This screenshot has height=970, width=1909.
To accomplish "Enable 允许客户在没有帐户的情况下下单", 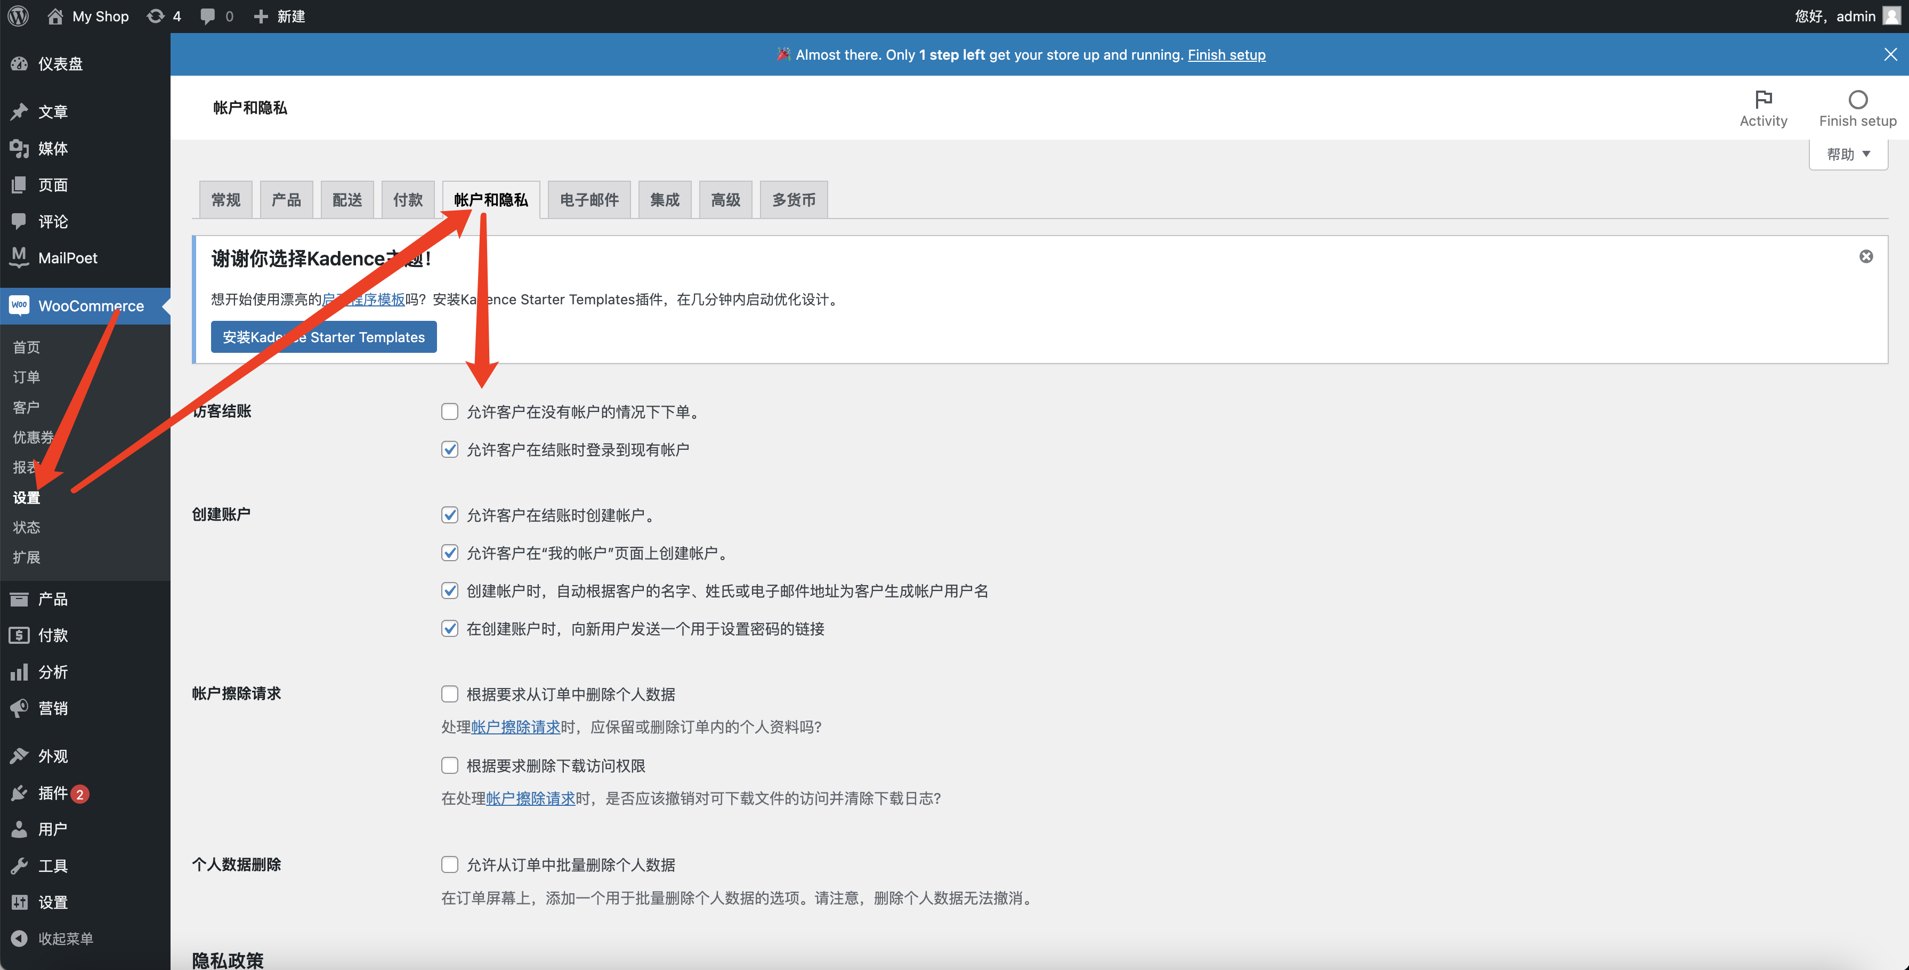I will point(450,411).
